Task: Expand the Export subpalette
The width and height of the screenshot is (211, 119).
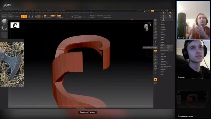Action: tap(162, 74)
